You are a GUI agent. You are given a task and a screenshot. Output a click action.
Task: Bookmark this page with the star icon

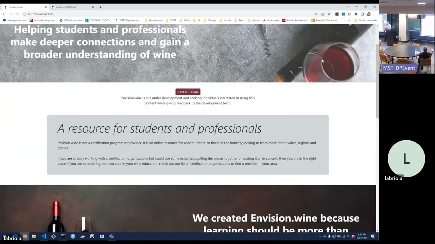coord(329,14)
